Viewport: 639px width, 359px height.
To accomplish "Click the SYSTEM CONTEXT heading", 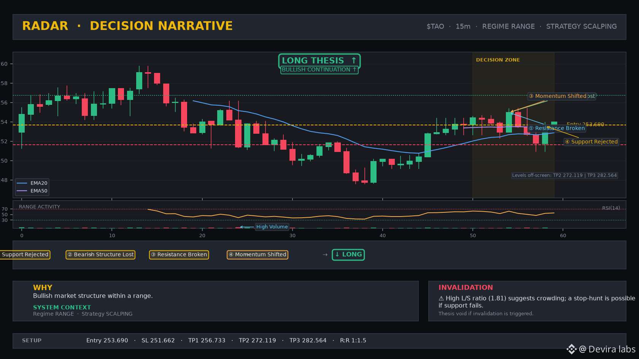I will coord(62,307).
